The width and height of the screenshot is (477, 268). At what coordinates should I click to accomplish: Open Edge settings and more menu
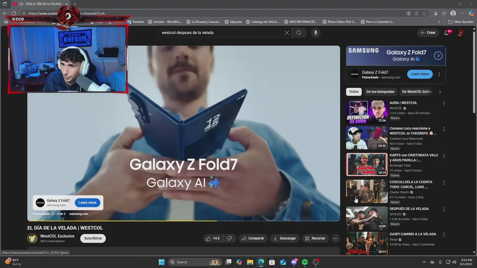462,13
